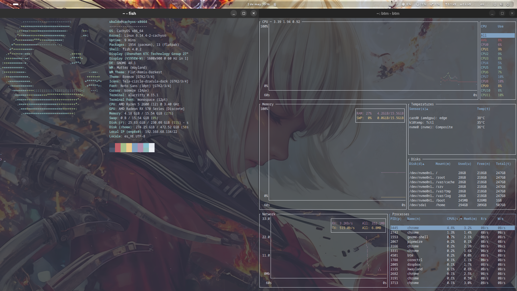
Task: Sort disks by Disk(d) column header
Action: (x=417, y=164)
